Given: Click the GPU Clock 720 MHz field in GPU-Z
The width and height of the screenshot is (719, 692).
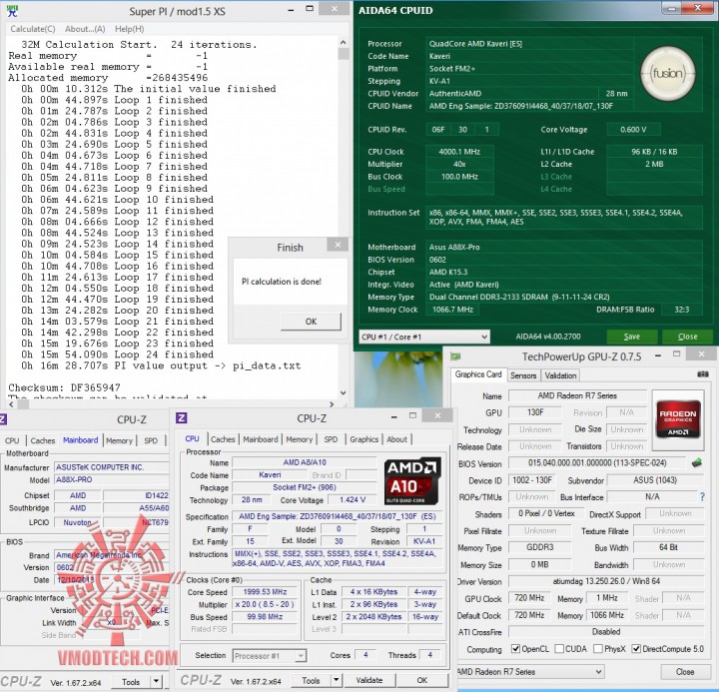Looking at the screenshot, I should [529, 598].
